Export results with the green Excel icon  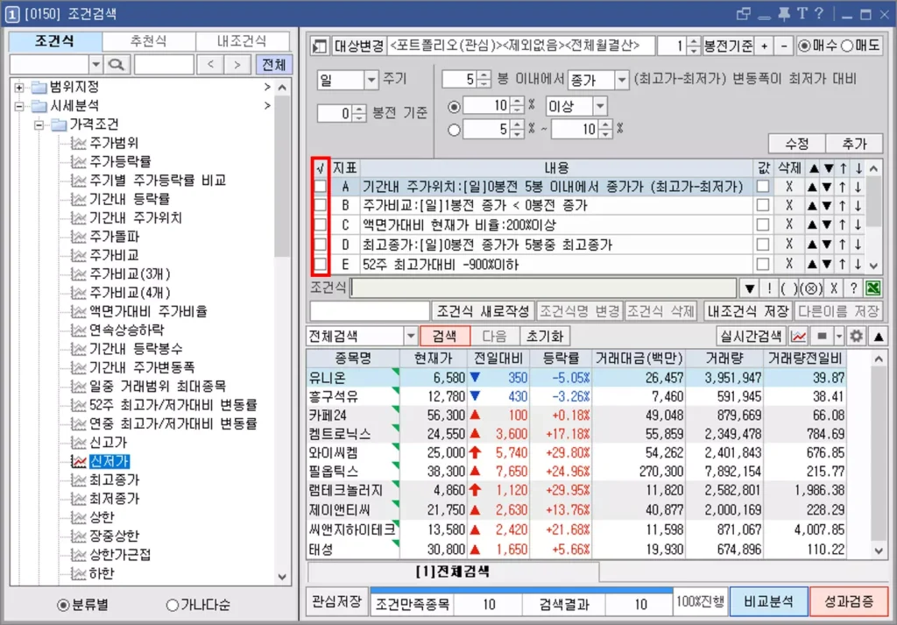[x=873, y=288]
